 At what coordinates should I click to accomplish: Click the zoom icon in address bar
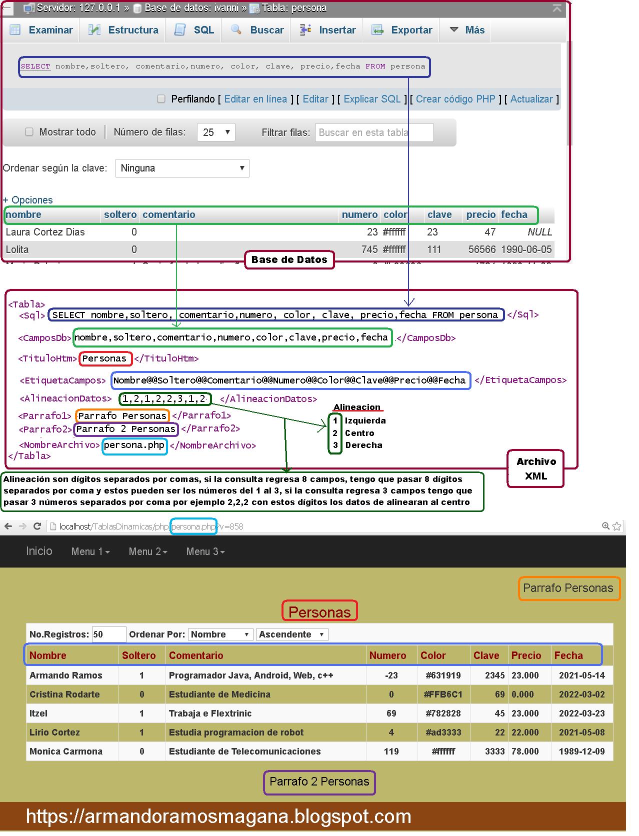605,526
